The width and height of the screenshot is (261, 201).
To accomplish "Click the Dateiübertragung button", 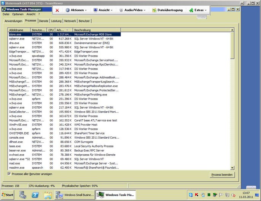I will pos(167,10).
